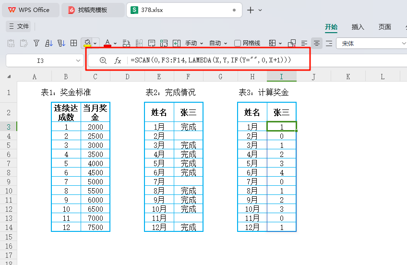Select column C header
The width and height of the screenshot is (407, 265).
click(x=95, y=76)
